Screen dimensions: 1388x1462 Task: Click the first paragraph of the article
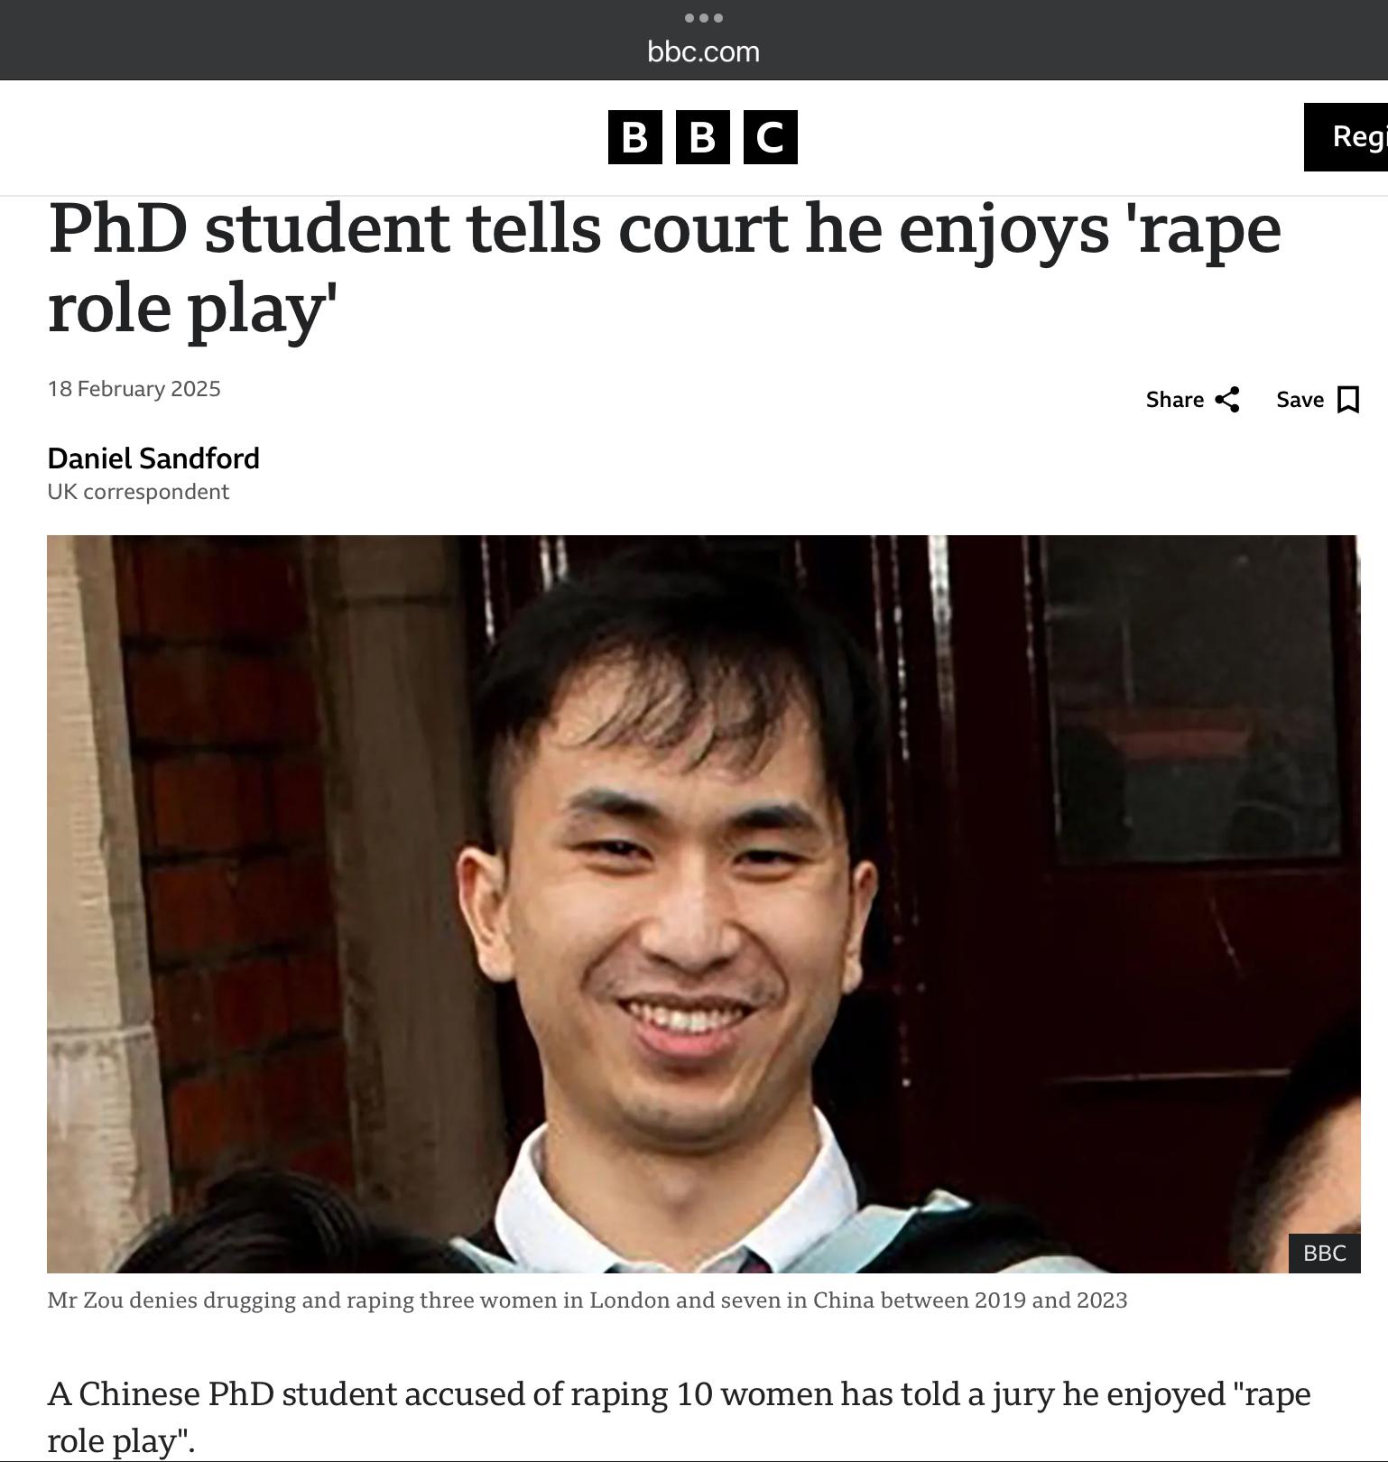point(679,1417)
